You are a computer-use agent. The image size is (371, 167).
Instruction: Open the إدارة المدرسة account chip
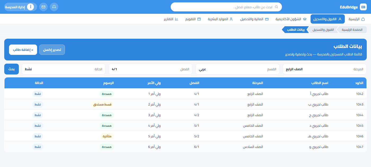tap(21, 7)
